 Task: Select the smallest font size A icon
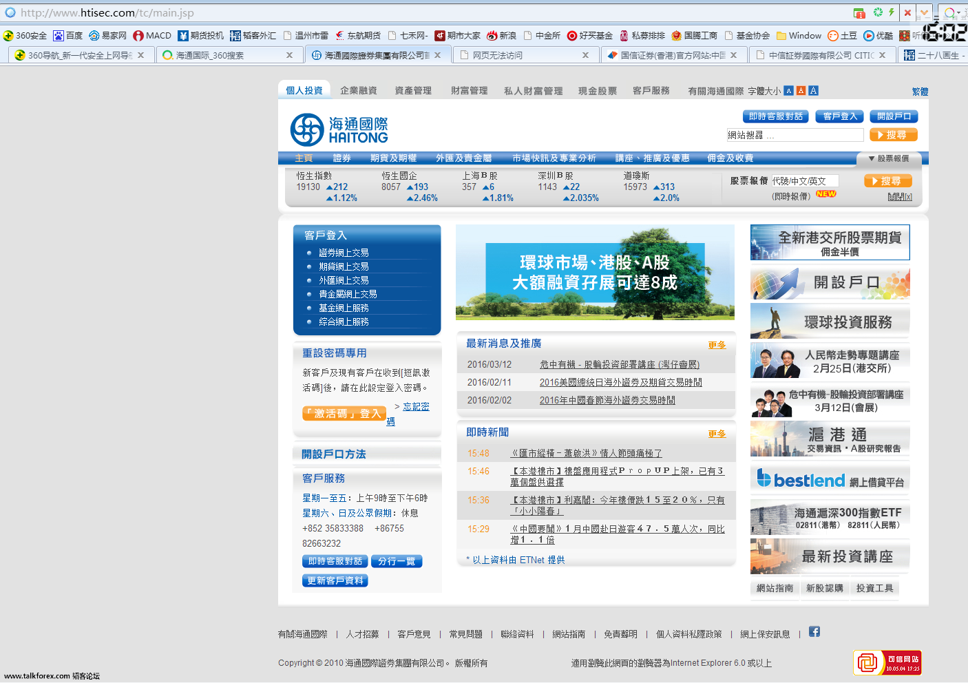coord(789,91)
